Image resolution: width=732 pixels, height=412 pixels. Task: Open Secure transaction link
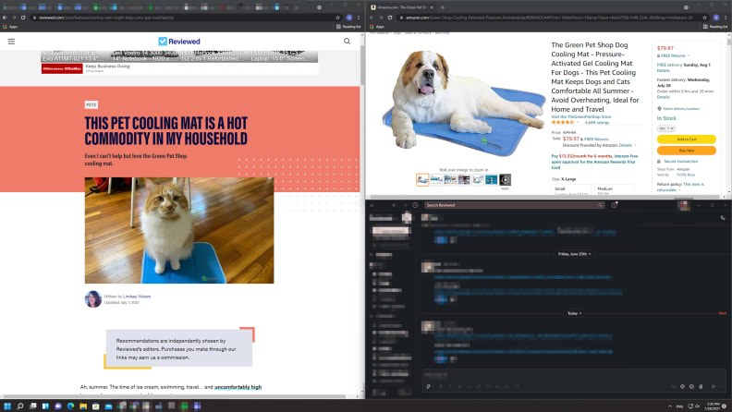tap(680, 161)
